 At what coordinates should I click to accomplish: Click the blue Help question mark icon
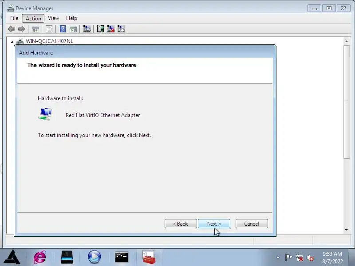click(63, 29)
